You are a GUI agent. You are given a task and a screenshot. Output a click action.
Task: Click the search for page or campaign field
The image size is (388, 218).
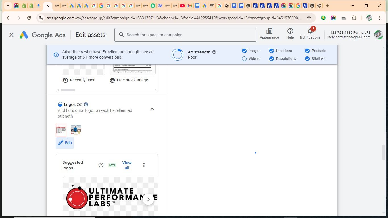pyautogui.click(x=185, y=35)
